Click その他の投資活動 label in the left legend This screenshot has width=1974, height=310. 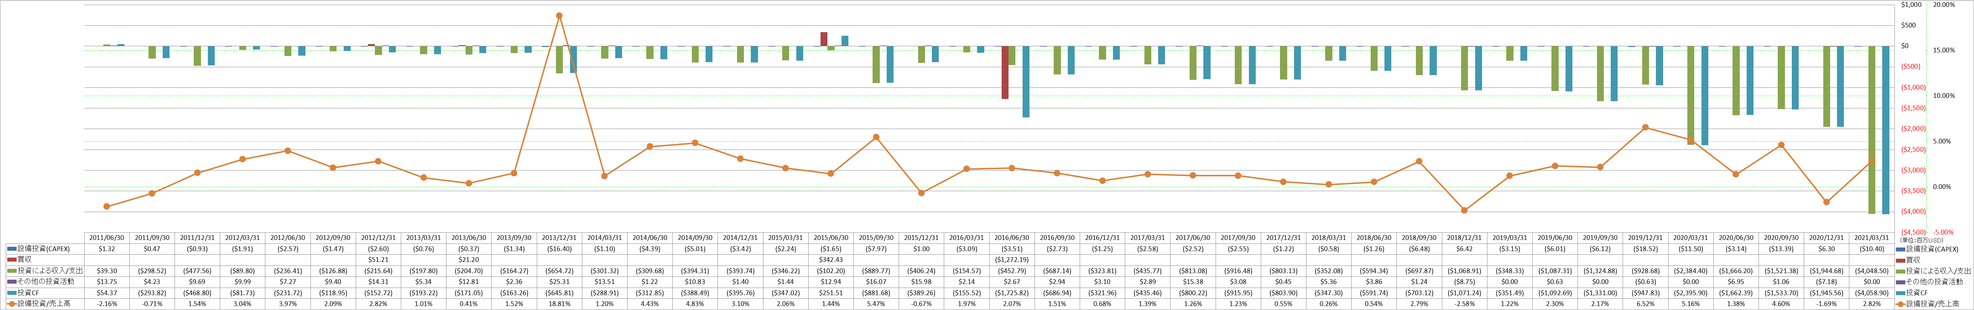coord(45,282)
